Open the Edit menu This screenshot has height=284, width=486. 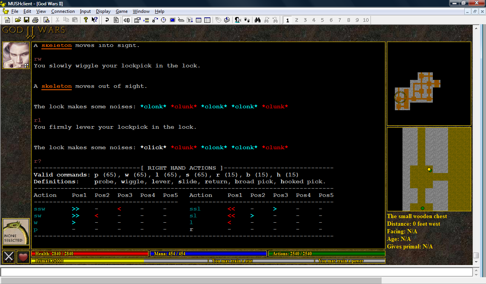click(x=27, y=11)
